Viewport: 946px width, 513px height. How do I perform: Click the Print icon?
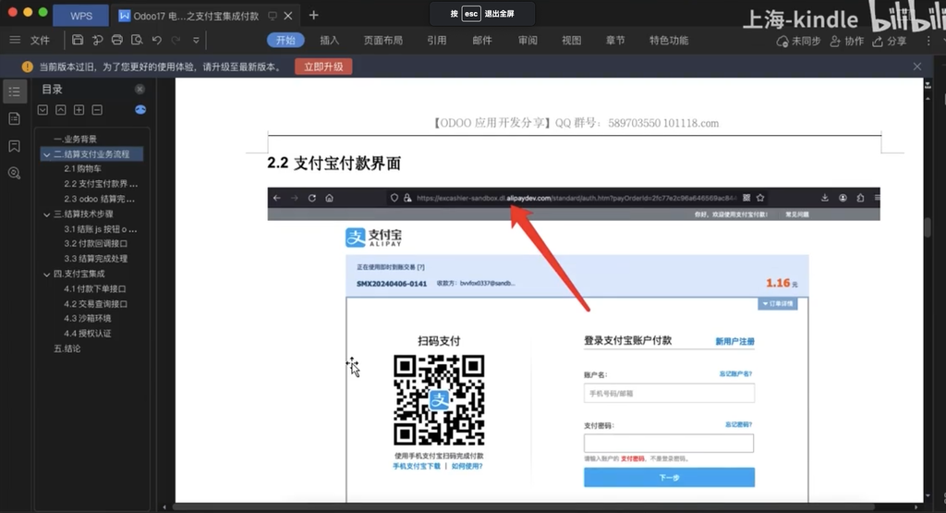[x=117, y=40]
